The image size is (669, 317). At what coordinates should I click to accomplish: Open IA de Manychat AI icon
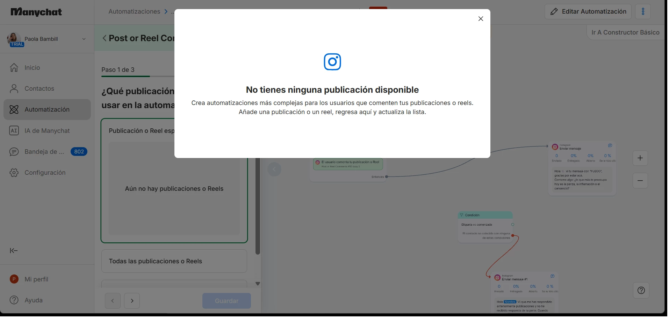(x=14, y=131)
